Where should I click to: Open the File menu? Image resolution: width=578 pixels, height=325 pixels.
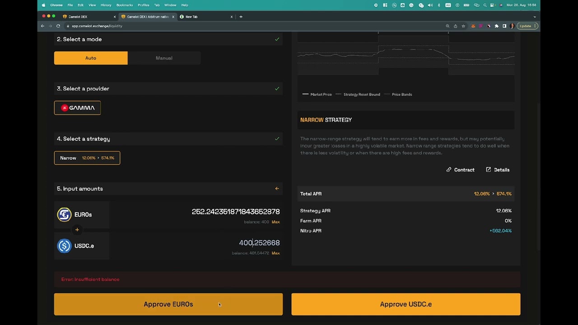click(x=70, y=5)
